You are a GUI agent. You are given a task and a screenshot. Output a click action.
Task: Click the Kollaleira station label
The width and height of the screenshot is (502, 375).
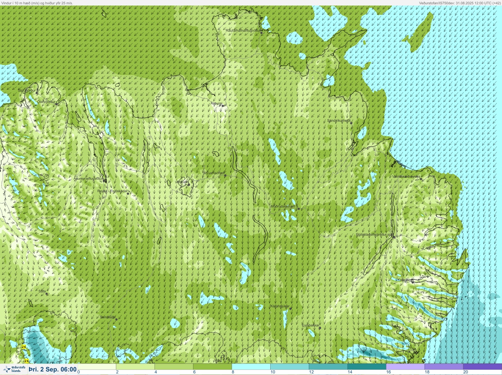click(404, 280)
